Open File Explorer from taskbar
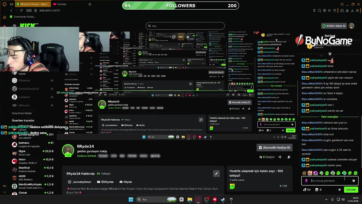The height and width of the screenshot is (204, 362). (x=190, y=199)
